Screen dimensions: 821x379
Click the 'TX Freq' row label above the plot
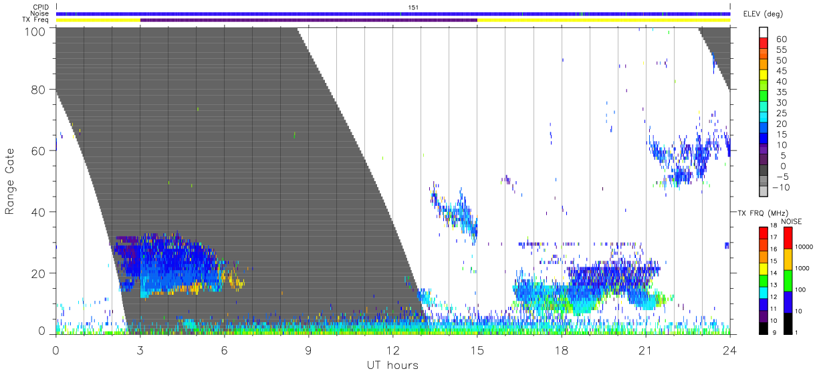(x=37, y=19)
